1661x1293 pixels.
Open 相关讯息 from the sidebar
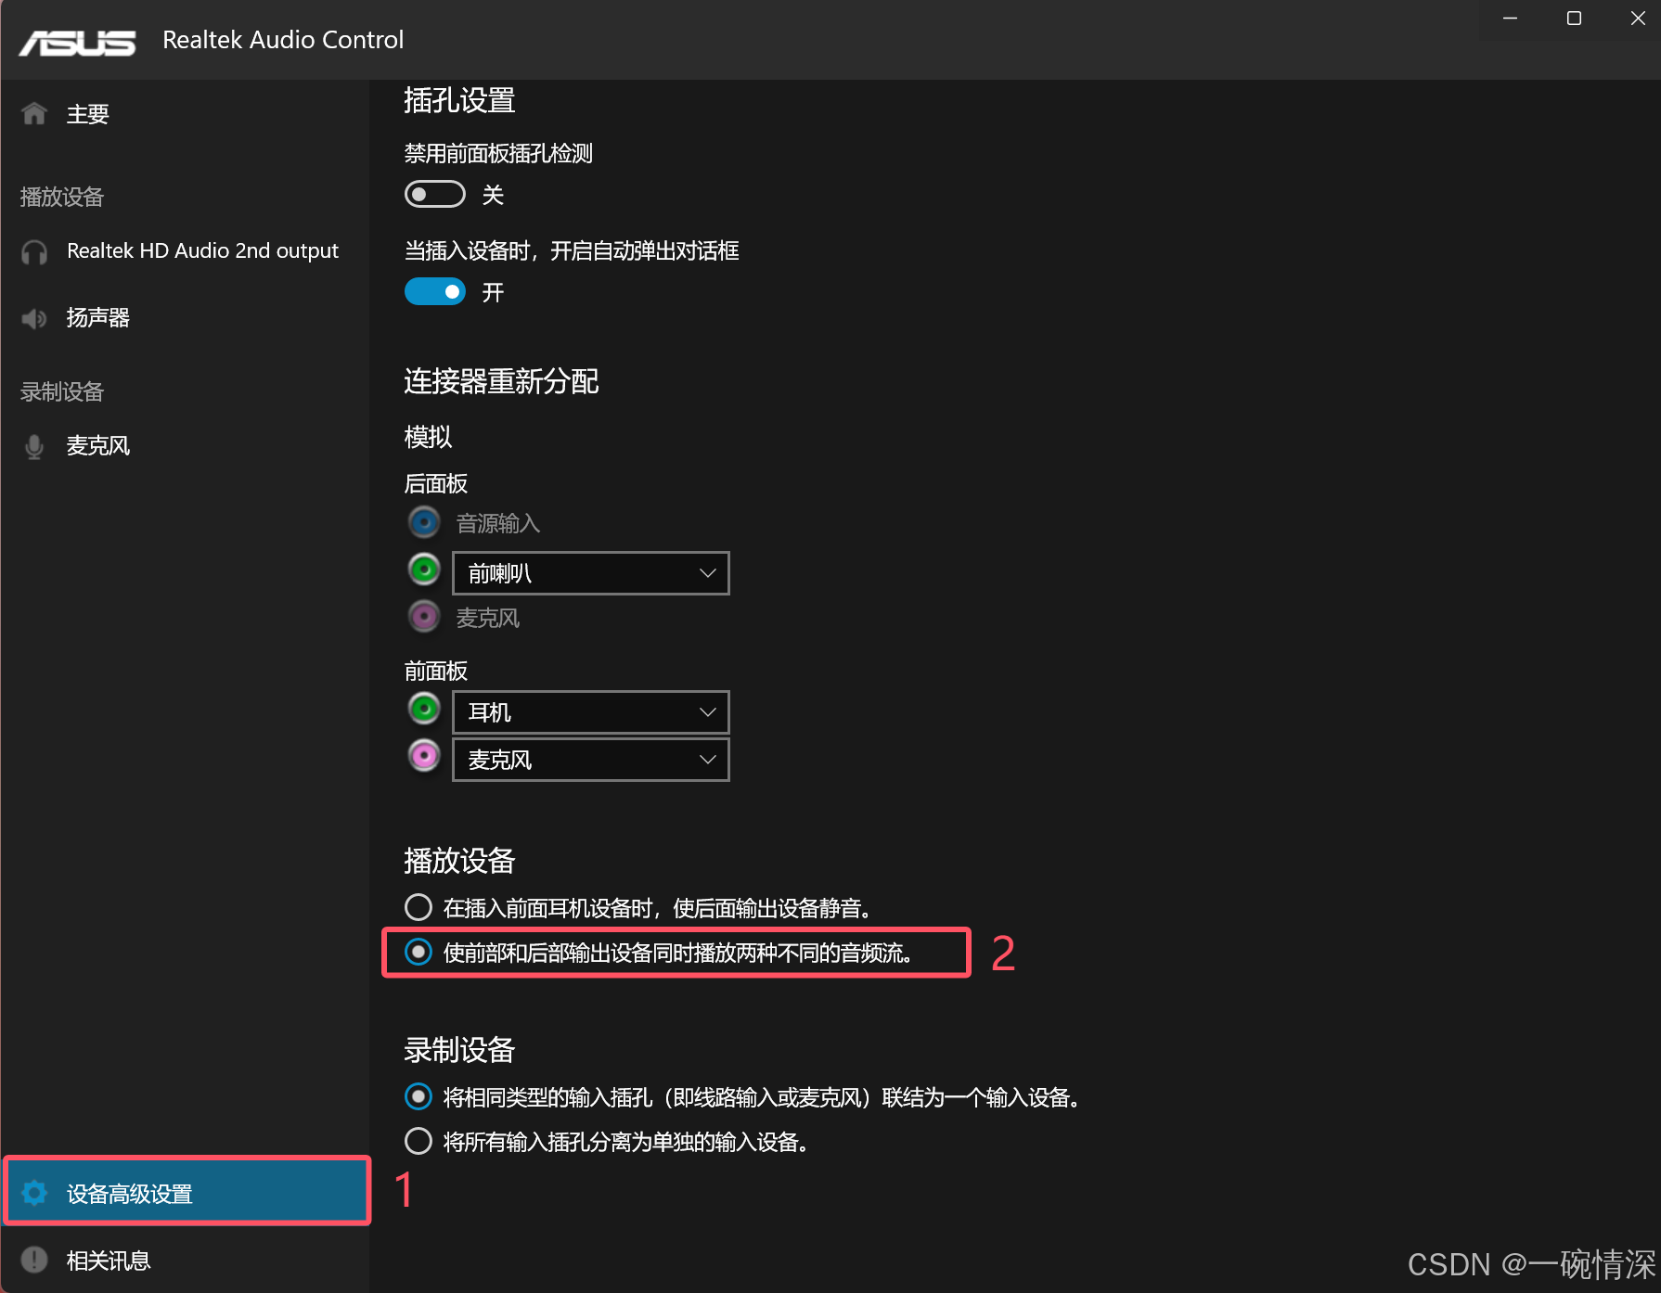pyautogui.click(x=109, y=1259)
